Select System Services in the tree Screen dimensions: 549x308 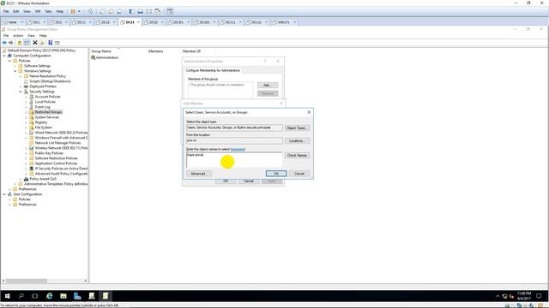[x=47, y=117]
